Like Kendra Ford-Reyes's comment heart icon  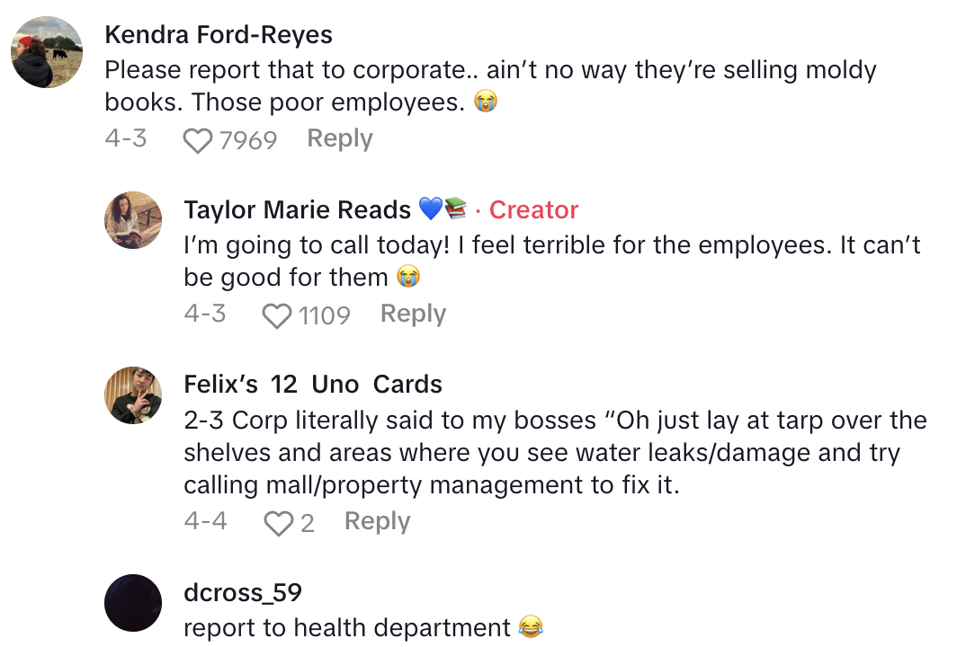[198, 140]
